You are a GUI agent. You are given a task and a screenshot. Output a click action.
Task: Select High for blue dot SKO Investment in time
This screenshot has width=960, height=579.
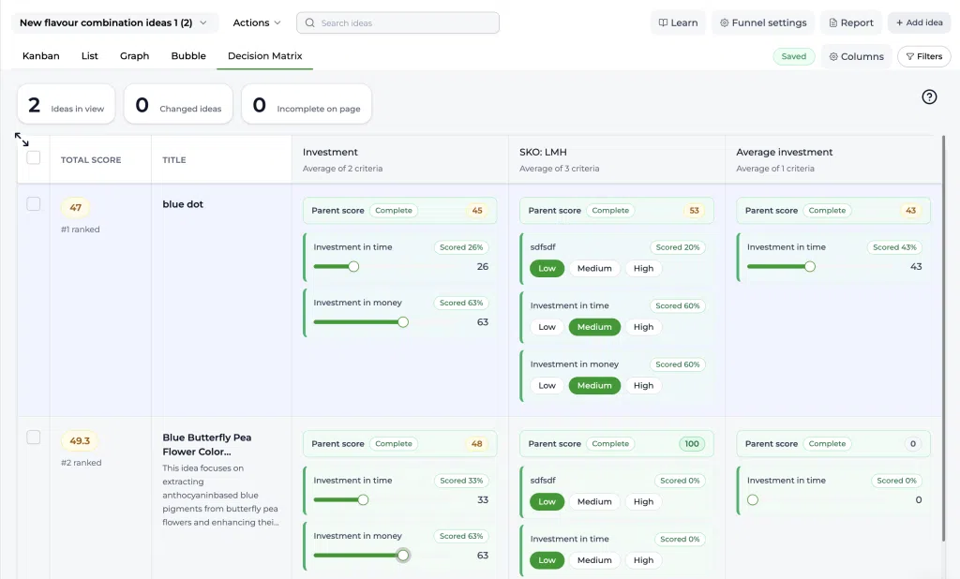(643, 327)
